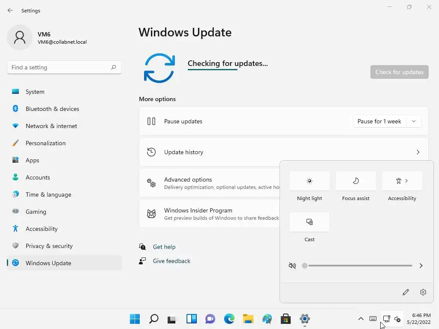This screenshot has height=329, width=439.
Task: Open File Explorer from taskbar
Action: (248, 319)
